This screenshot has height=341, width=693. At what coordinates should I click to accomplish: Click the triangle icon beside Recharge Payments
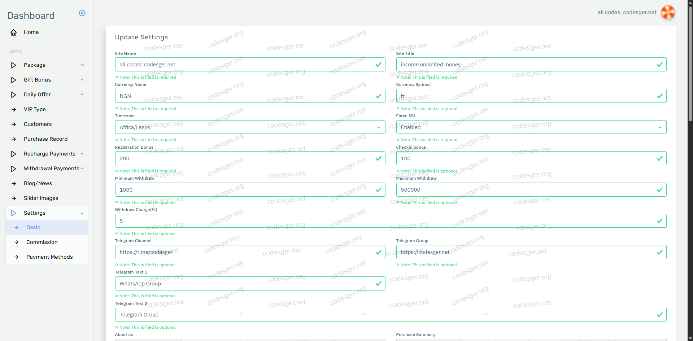[14, 154]
